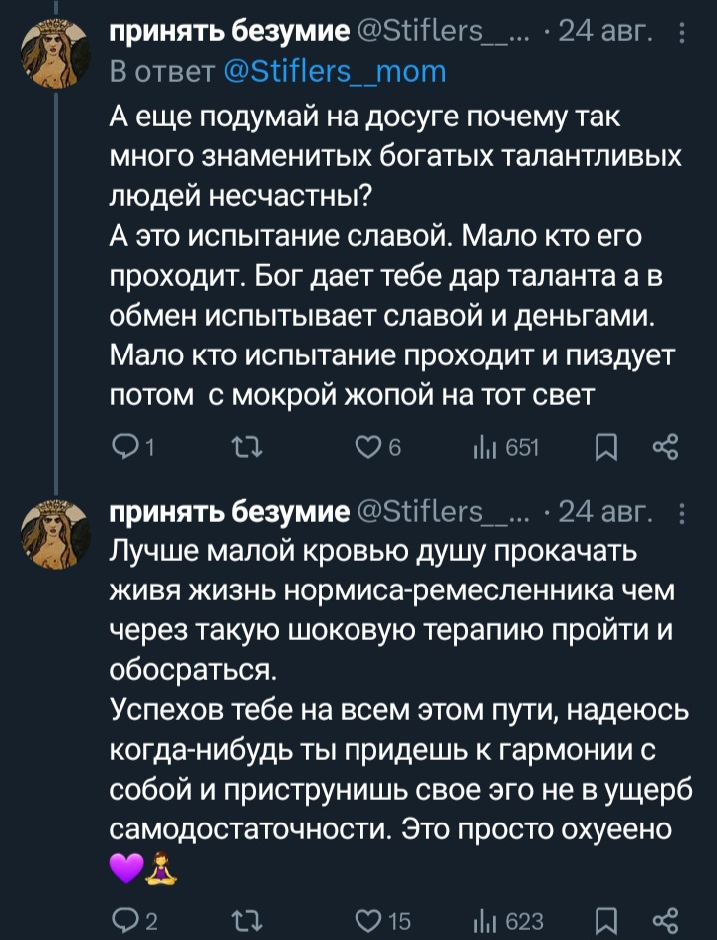Open more options on second tweet
The image size is (717, 940).
click(681, 512)
